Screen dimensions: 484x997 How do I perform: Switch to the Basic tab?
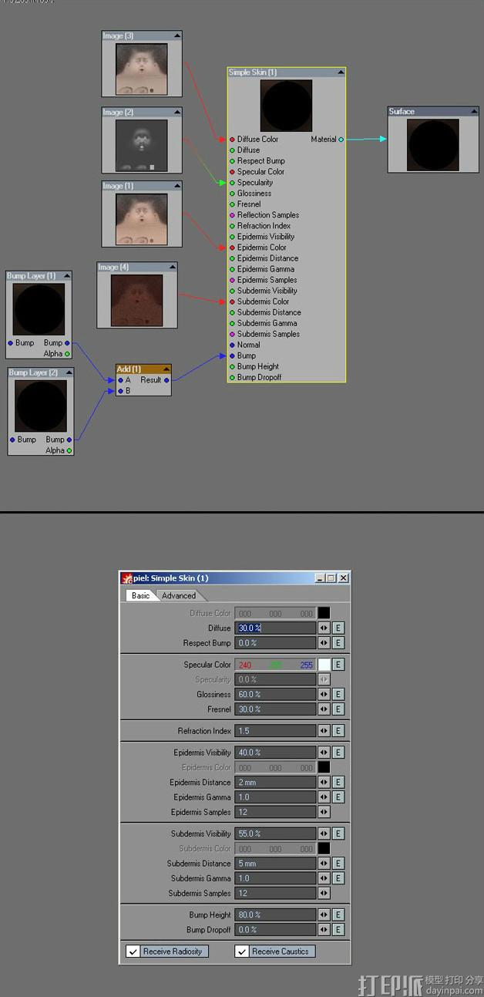click(x=141, y=595)
